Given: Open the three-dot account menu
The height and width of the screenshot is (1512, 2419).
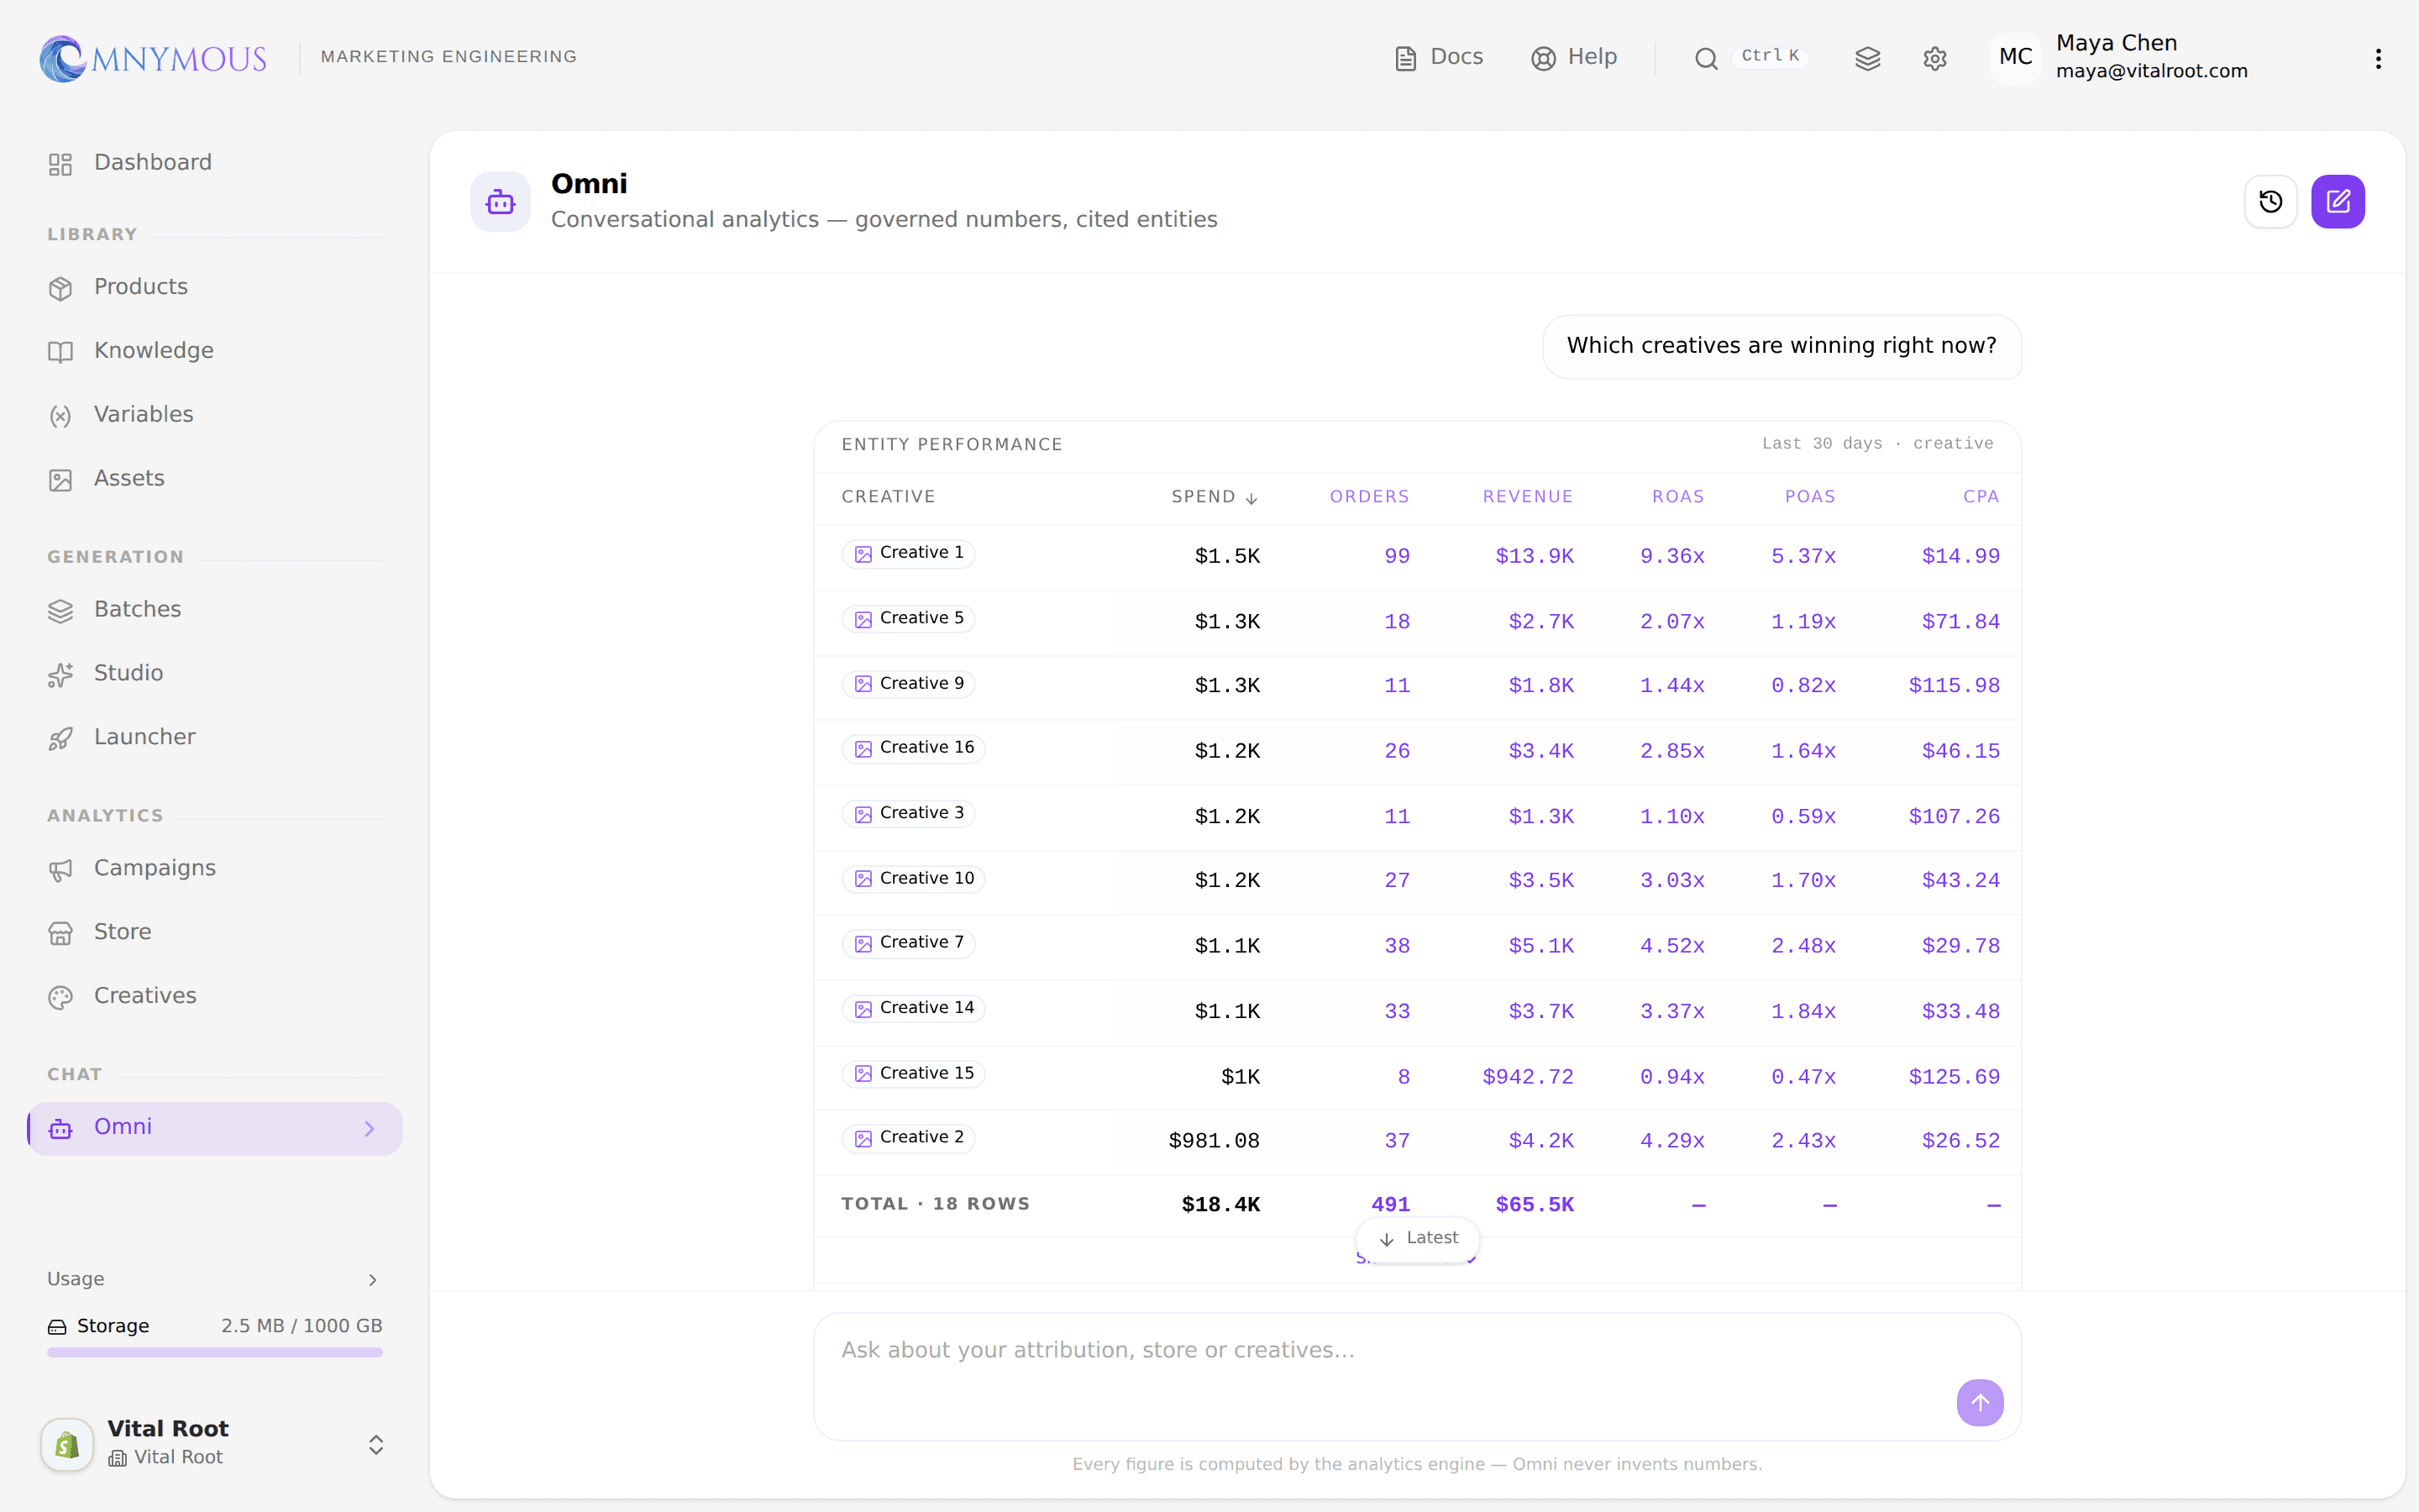Looking at the screenshot, I should click(2378, 59).
